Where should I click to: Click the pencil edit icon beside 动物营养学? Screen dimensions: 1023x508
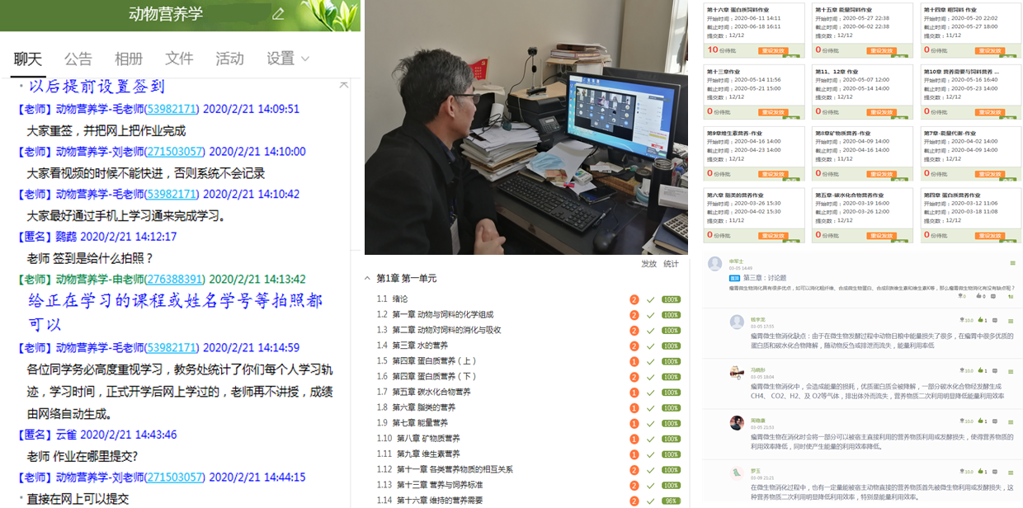click(278, 14)
